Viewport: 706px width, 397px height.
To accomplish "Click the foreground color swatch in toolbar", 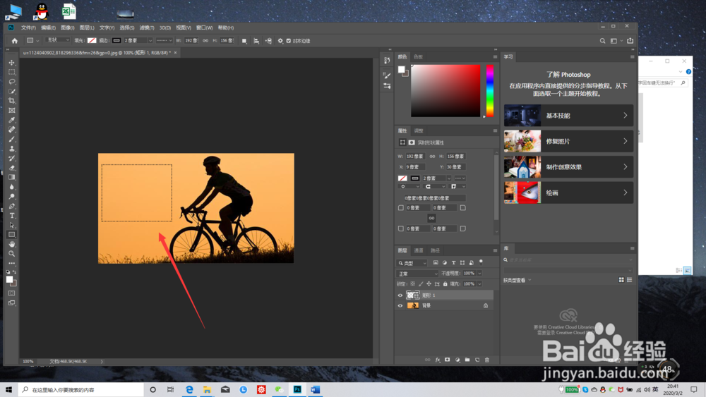I will 9,280.
